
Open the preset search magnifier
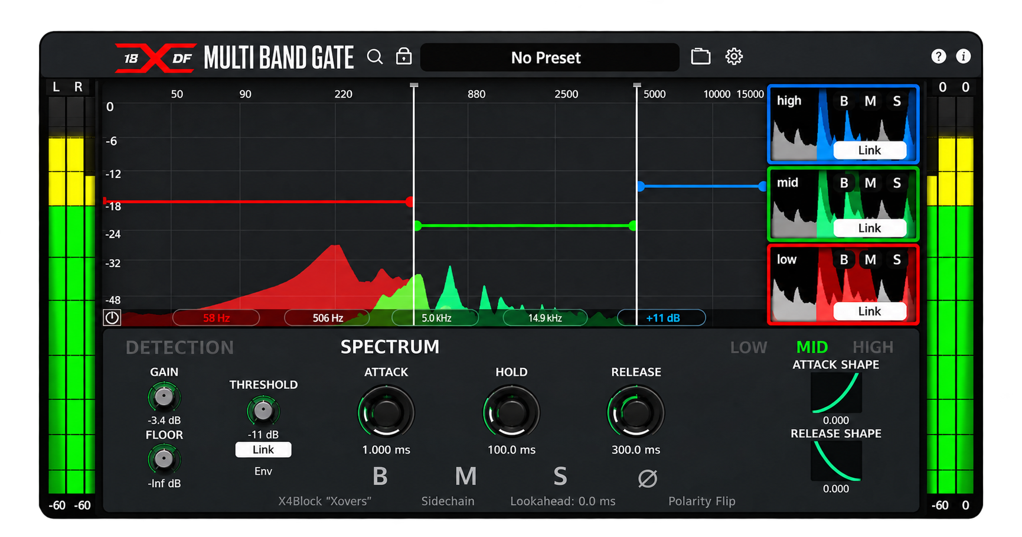pos(375,57)
